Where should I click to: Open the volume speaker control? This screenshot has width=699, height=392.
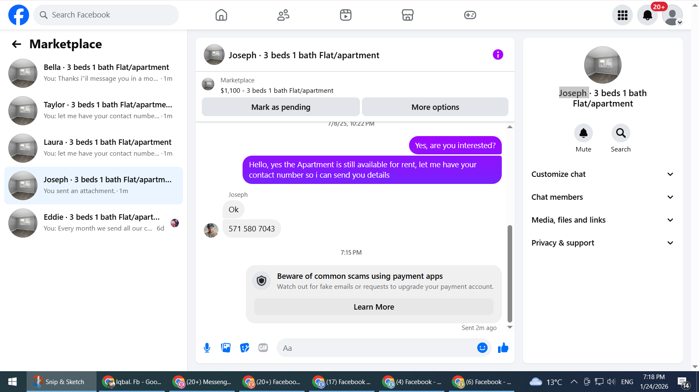click(611, 382)
